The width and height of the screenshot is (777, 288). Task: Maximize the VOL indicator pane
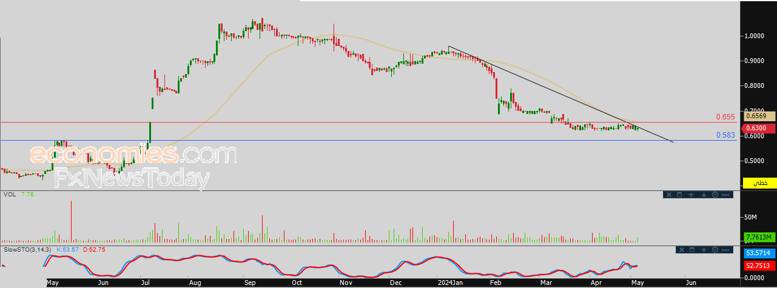click(x=680, y=195)
